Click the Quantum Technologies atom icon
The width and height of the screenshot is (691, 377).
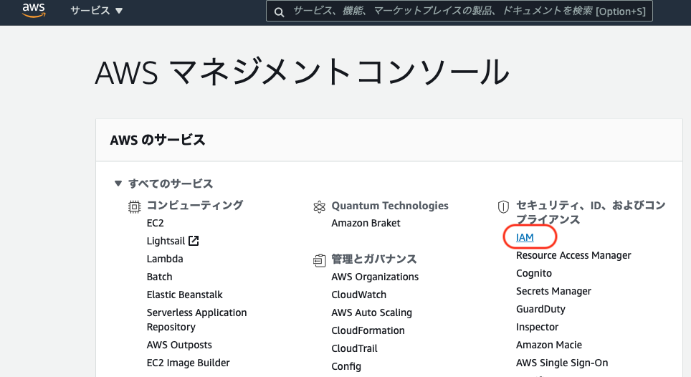pyautogui.click(x=319, y=206)
